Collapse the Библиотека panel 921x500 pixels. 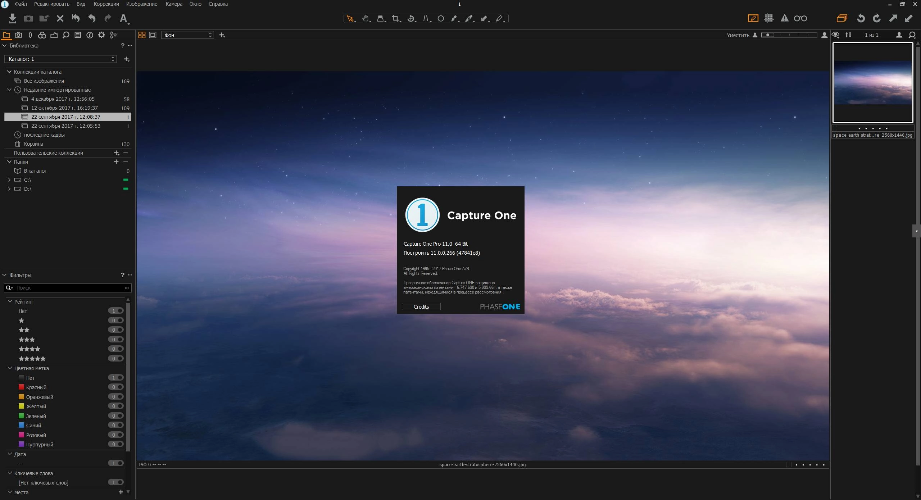click(x=5, y=46)
